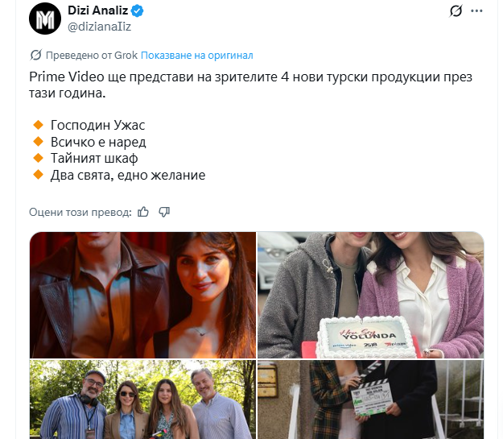Open top-left photo of couple
Screen dimensions: 503x439
click(142, 295)
